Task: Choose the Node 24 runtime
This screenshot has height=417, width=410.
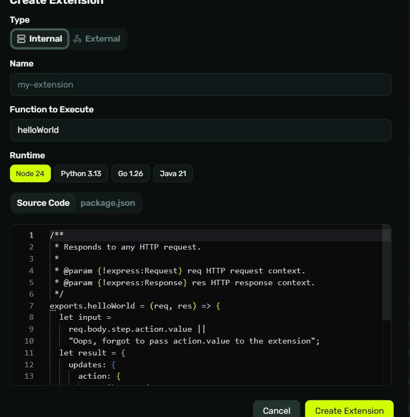Action: (x=30, y=173)
